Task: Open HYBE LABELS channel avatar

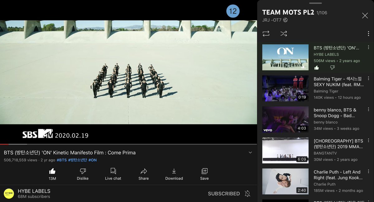Action: [x=9, y=193]
